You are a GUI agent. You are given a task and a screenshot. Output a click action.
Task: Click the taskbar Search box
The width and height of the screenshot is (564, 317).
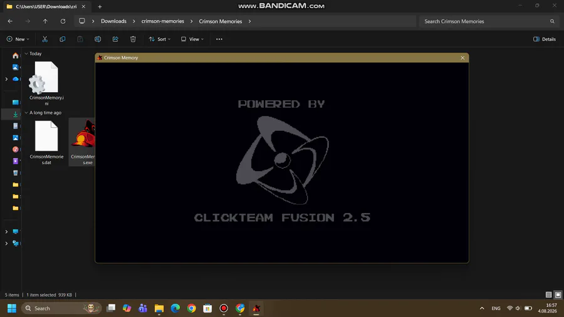tap(61, 308)
